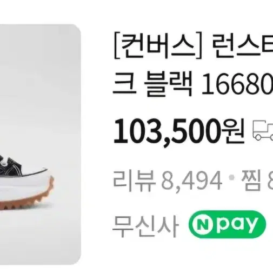273x273 pixels.
Task: Click the 8,494 review count
Action: pos(191,180)
